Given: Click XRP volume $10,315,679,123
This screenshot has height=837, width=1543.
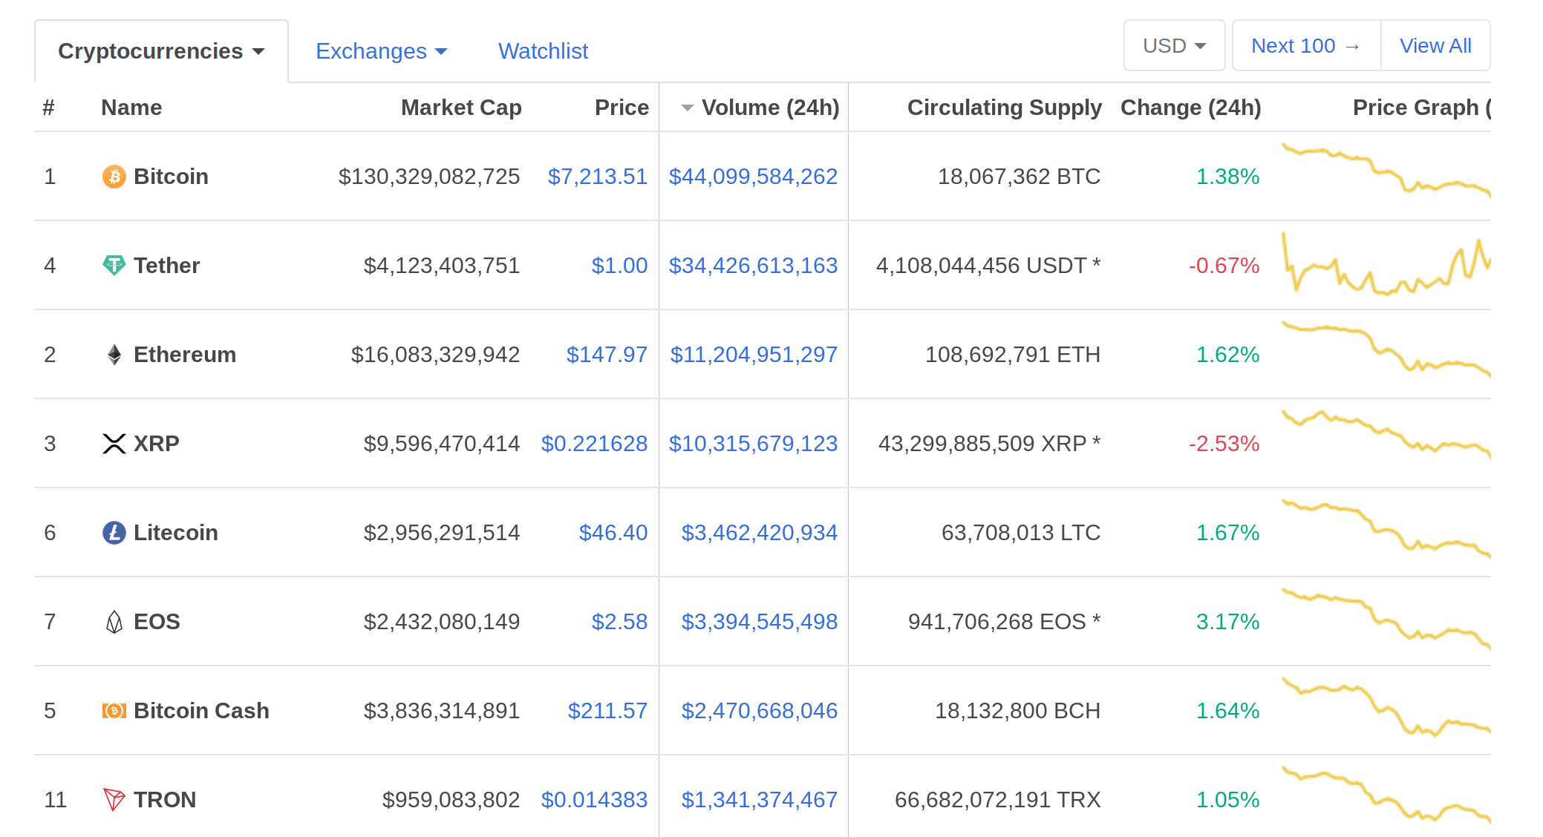Looking at the screenshot, I should pyautogui.click(x=753, y=444).
